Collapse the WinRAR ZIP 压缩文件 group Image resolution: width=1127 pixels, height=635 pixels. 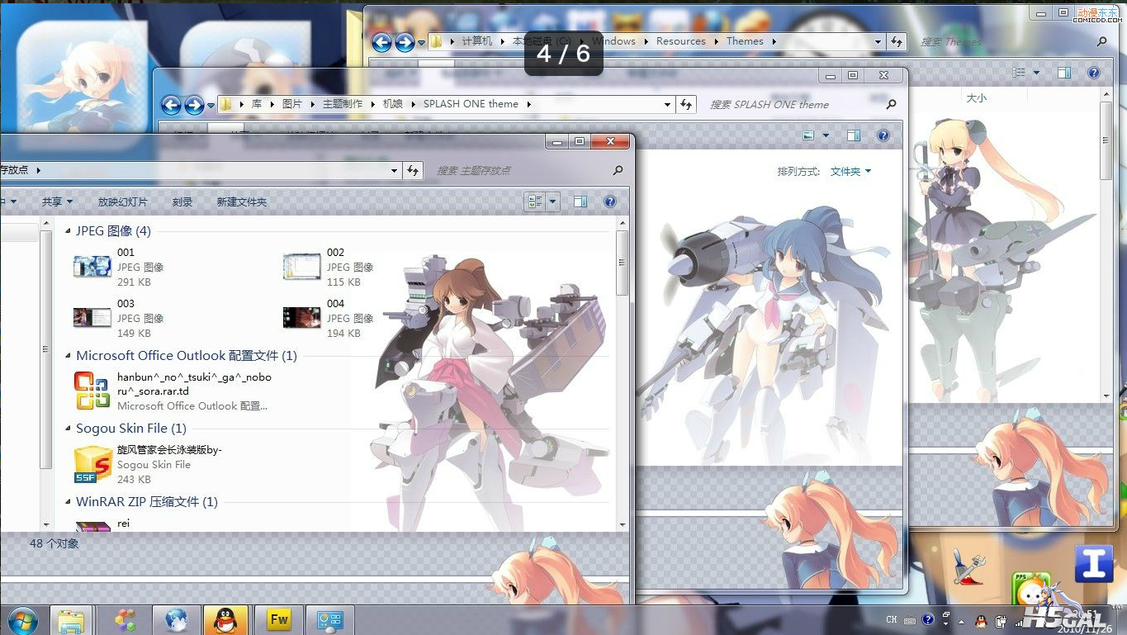click(69, 502)
